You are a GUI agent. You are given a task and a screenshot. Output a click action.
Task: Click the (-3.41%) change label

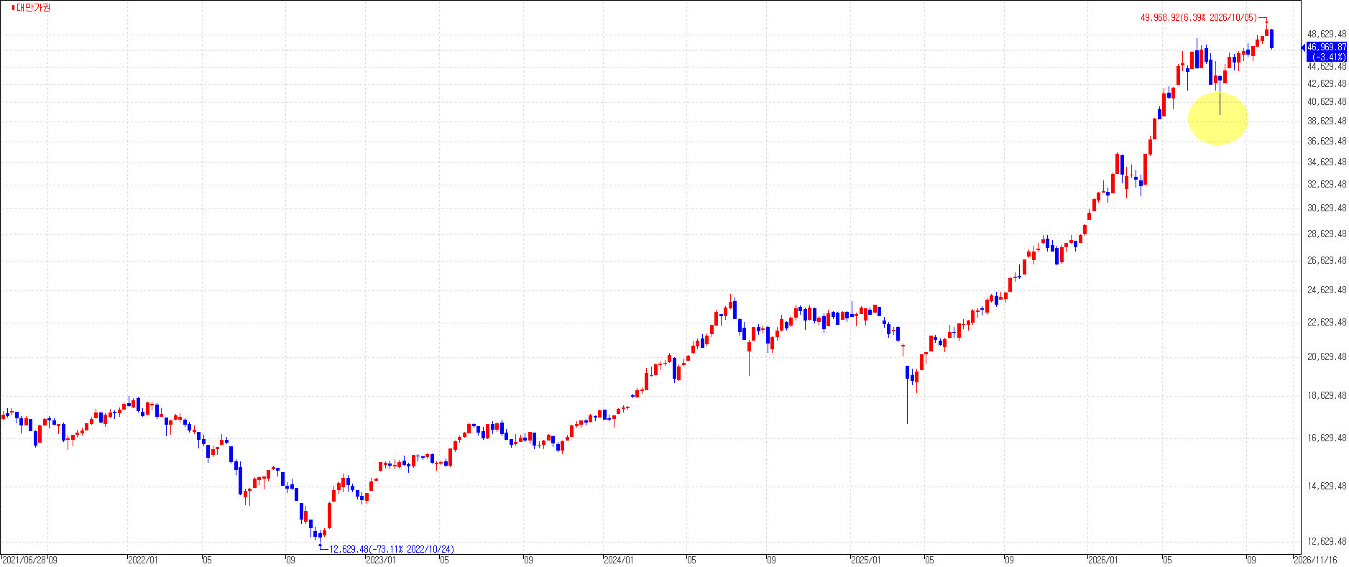(1328, 57)
